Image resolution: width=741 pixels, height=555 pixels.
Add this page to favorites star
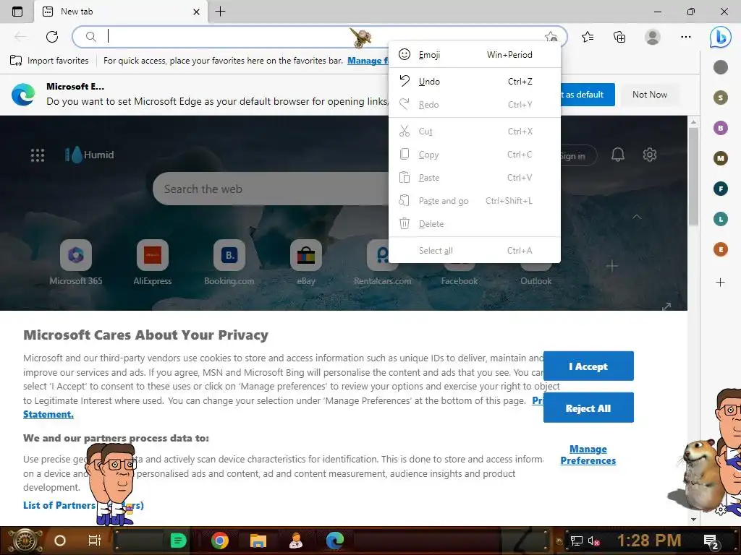point(551,37)
